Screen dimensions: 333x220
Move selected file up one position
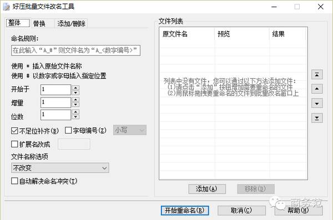point(317,89)
